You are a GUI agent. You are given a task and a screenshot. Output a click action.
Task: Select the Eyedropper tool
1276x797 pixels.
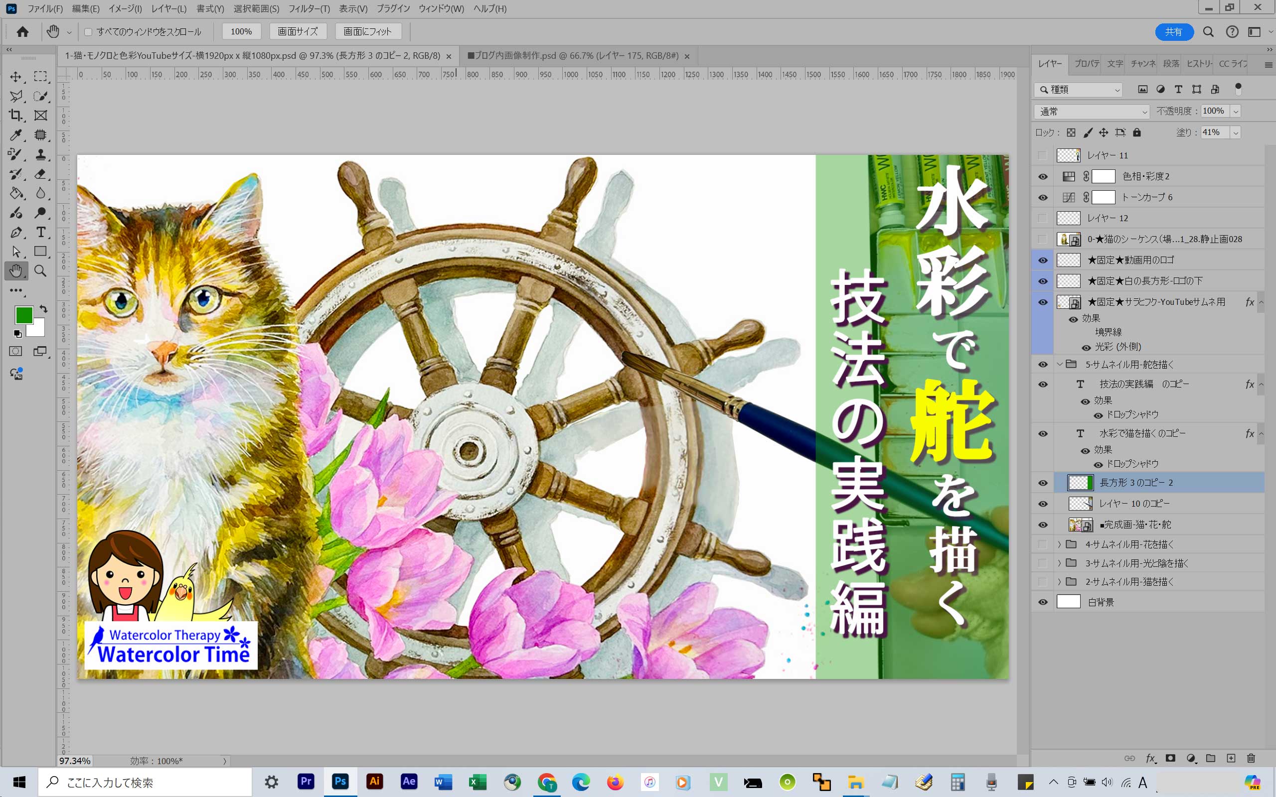(x=16, y=135)
